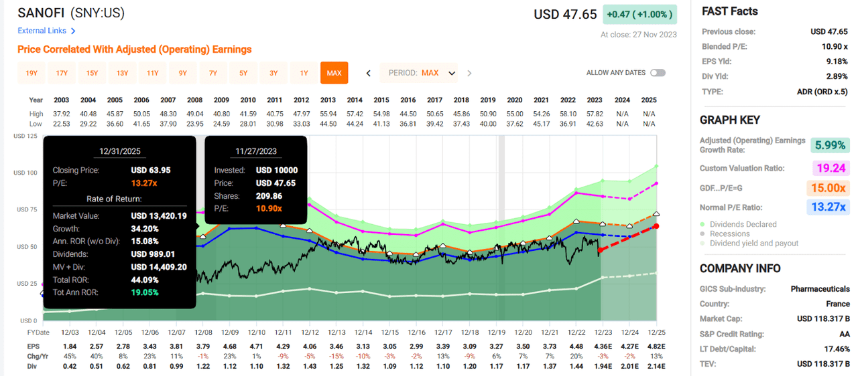This screenshot has height=376, width=858.
Task: Click the +0.47 (+1.00%) change badge
Action: coord(639,14)
